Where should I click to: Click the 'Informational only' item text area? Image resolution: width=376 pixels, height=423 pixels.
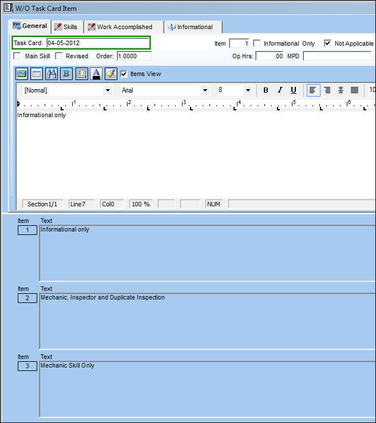coord(207,253)
